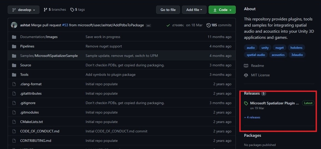321x149 pixels.
Task: Open the 185 commits history
Action: pyautogui.click(x=219, y=25)
